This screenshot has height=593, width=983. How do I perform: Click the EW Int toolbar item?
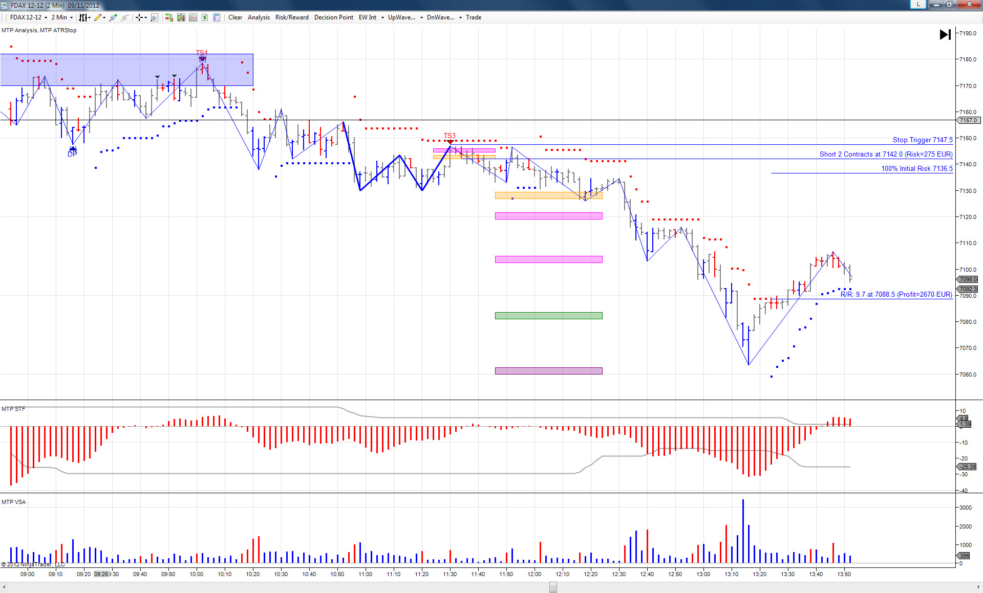tap(368, 17)
